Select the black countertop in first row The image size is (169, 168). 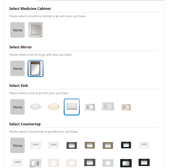(x=126, y=145)
